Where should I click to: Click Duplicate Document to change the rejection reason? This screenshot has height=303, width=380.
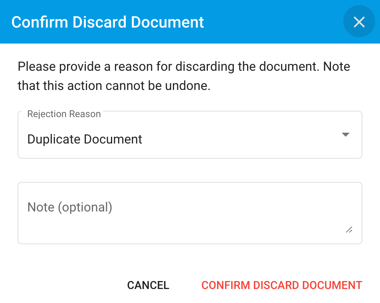click(84, 139)
